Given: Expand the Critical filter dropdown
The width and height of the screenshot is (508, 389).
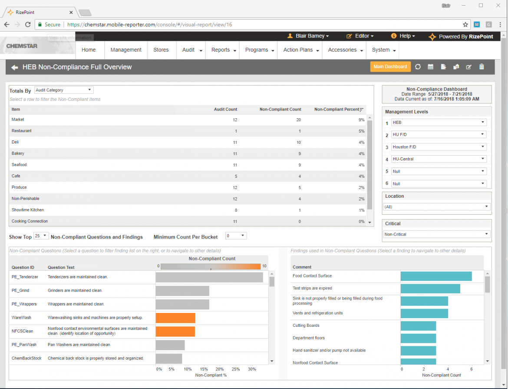Looking at the screenshot, I should click(436, 234).
